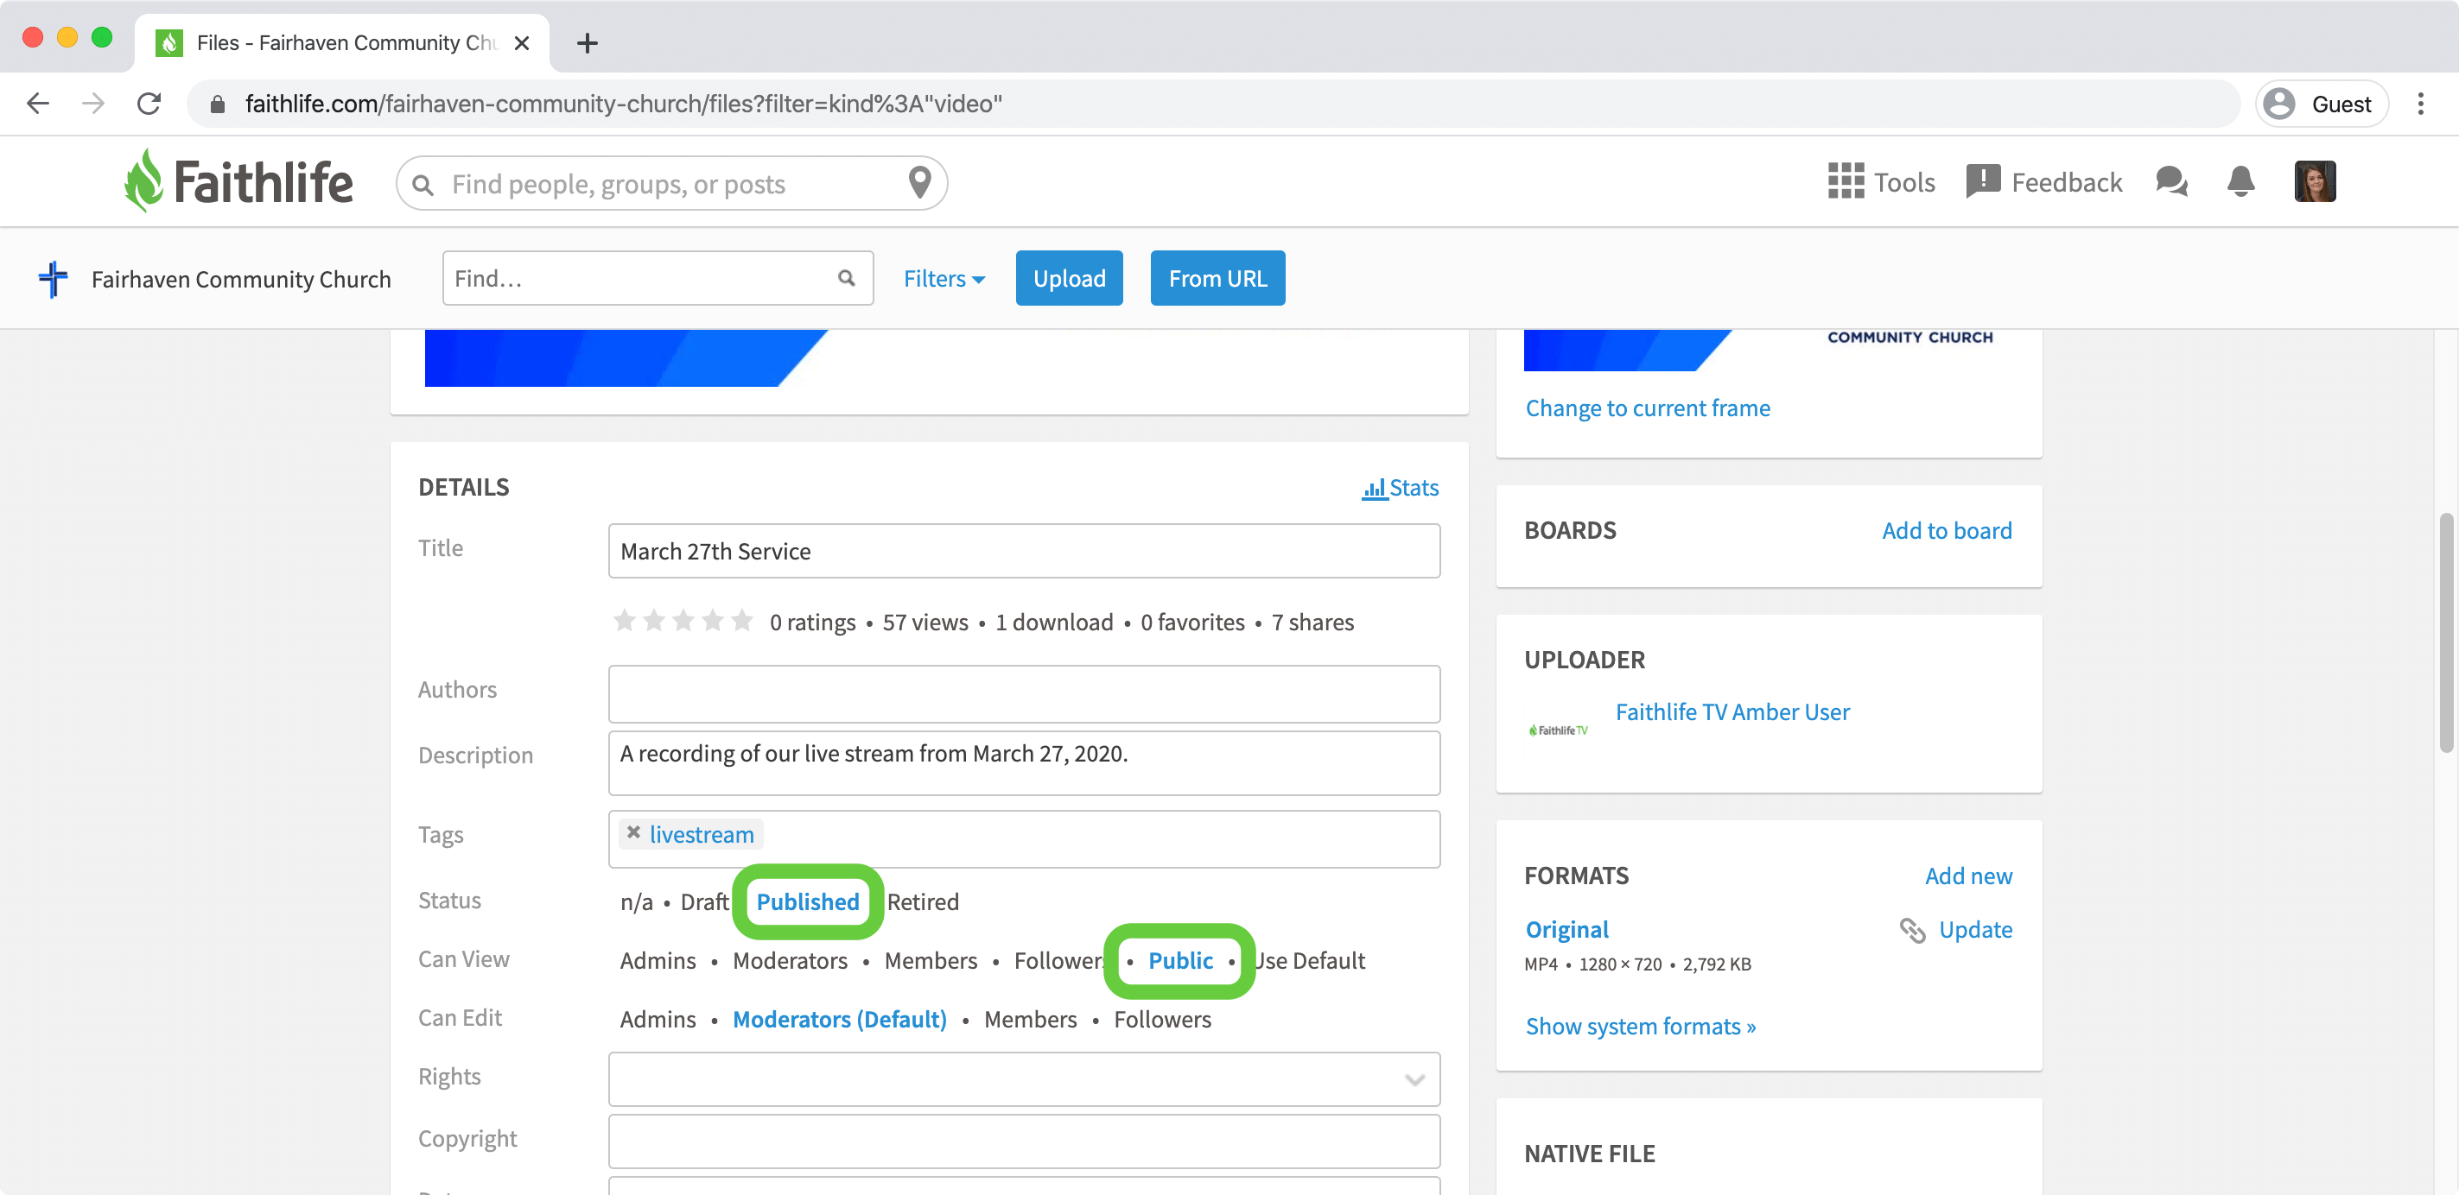Focus the Description text area
The width and height of the screenshot is (2459, 1195).
tap(1023, 763)
